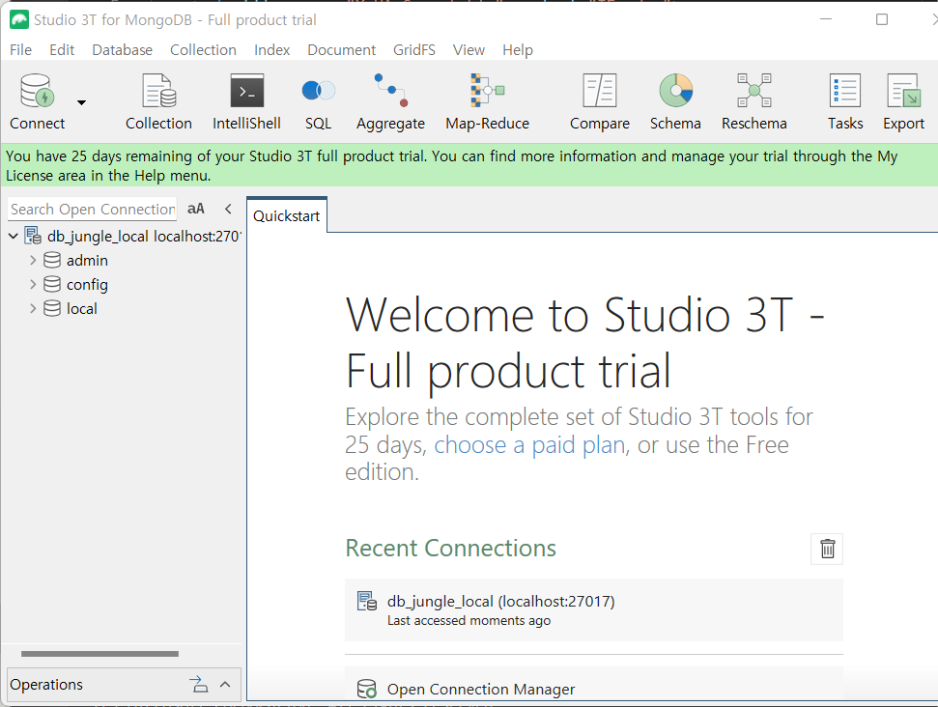
Task: Open the Database menu
Action: (122, 49)
